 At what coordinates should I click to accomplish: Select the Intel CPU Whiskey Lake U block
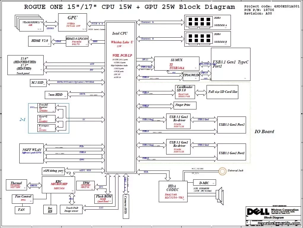point(121,98)
